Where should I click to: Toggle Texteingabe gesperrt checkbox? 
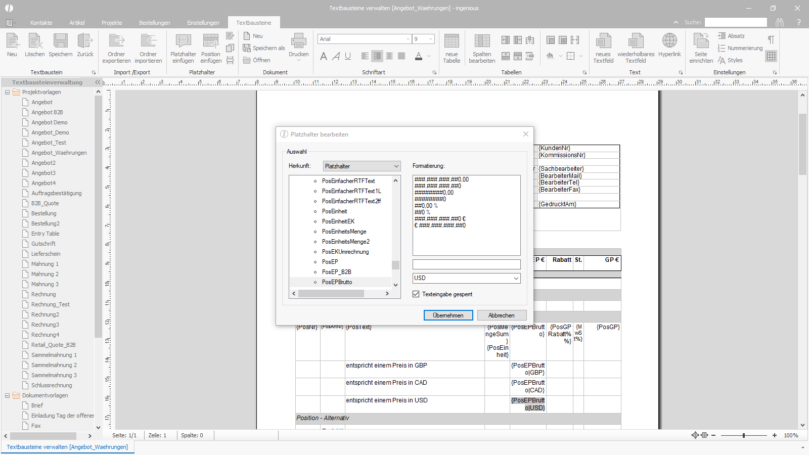click(416, 294)
